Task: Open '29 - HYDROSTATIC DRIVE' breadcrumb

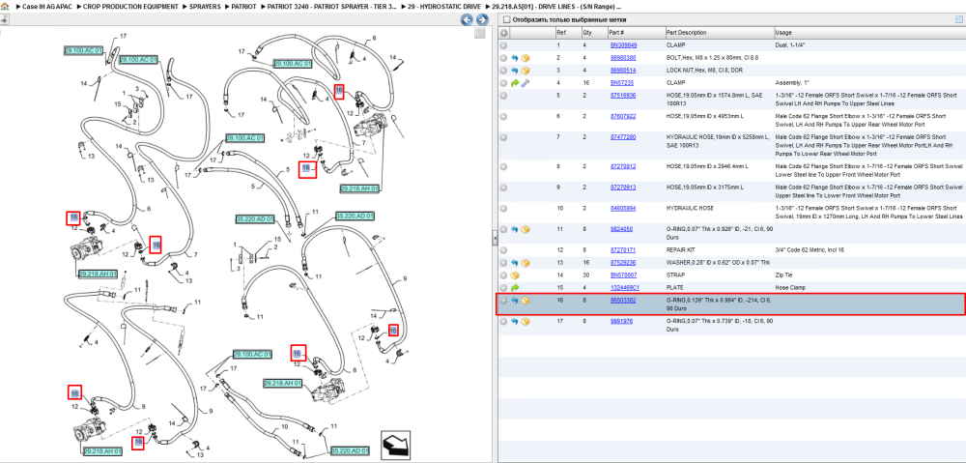Action: (444, 6)
